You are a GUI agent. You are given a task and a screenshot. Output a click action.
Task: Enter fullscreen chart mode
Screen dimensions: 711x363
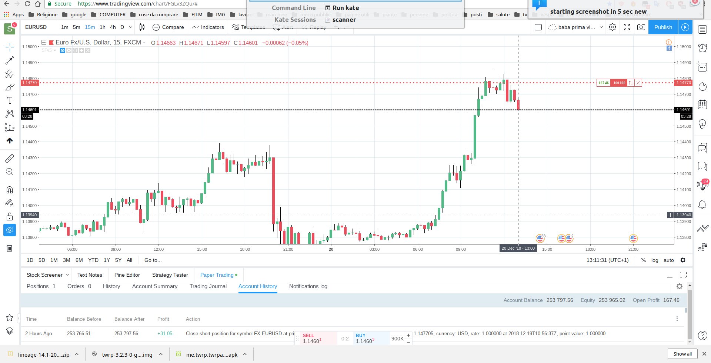[627, 27]
